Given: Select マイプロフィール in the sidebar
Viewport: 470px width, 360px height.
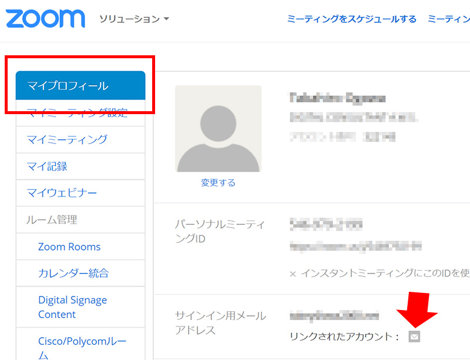Looking at the screenshot, I should 68,86.
